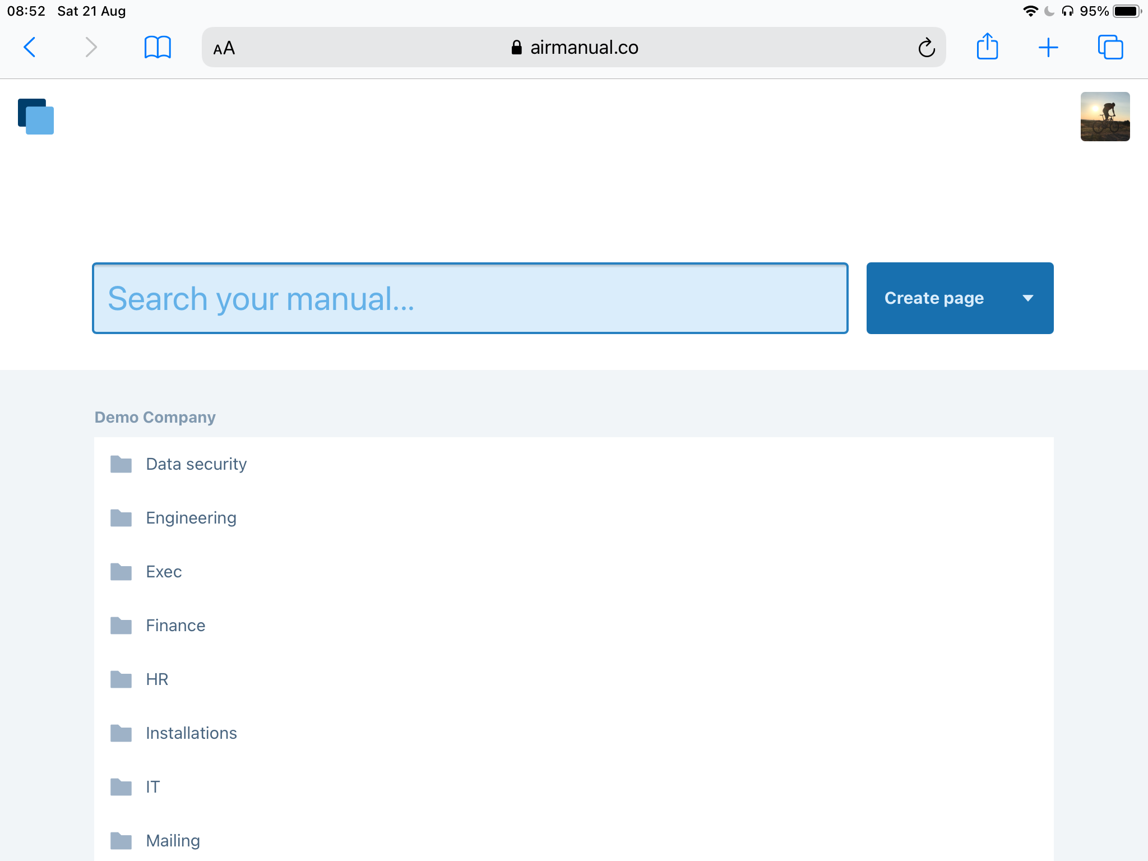The height and width of the screenshot is (861, 1148).
Task: Open the Safari bookmarks panel
Action: [x=158, y=47]
